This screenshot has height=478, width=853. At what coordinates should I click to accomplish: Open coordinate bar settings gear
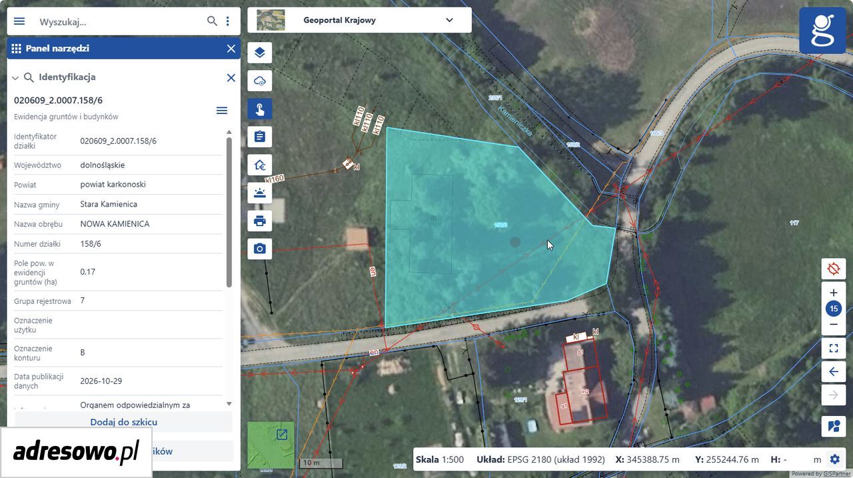pyautogui.click(x=834, y=459)
